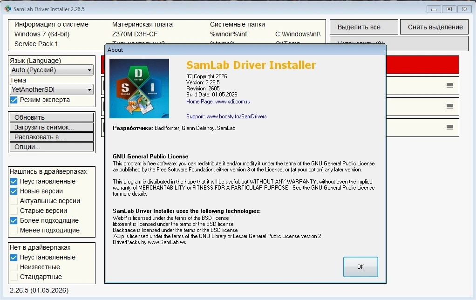The width and height of the screenshot is (476, 300).
Task: Enable the Неизвестные checkbox
Action: (x=14, y=267)
